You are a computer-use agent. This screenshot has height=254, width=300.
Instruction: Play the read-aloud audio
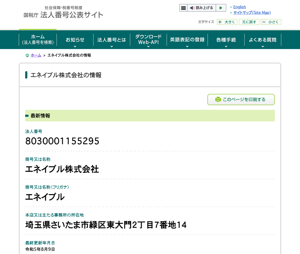(221, 8)
